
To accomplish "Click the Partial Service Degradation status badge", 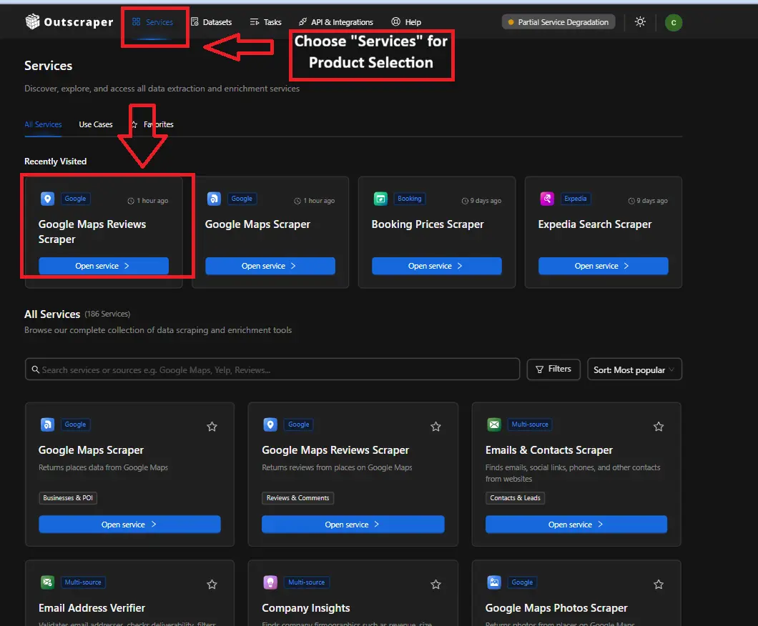I will [558, 22].
